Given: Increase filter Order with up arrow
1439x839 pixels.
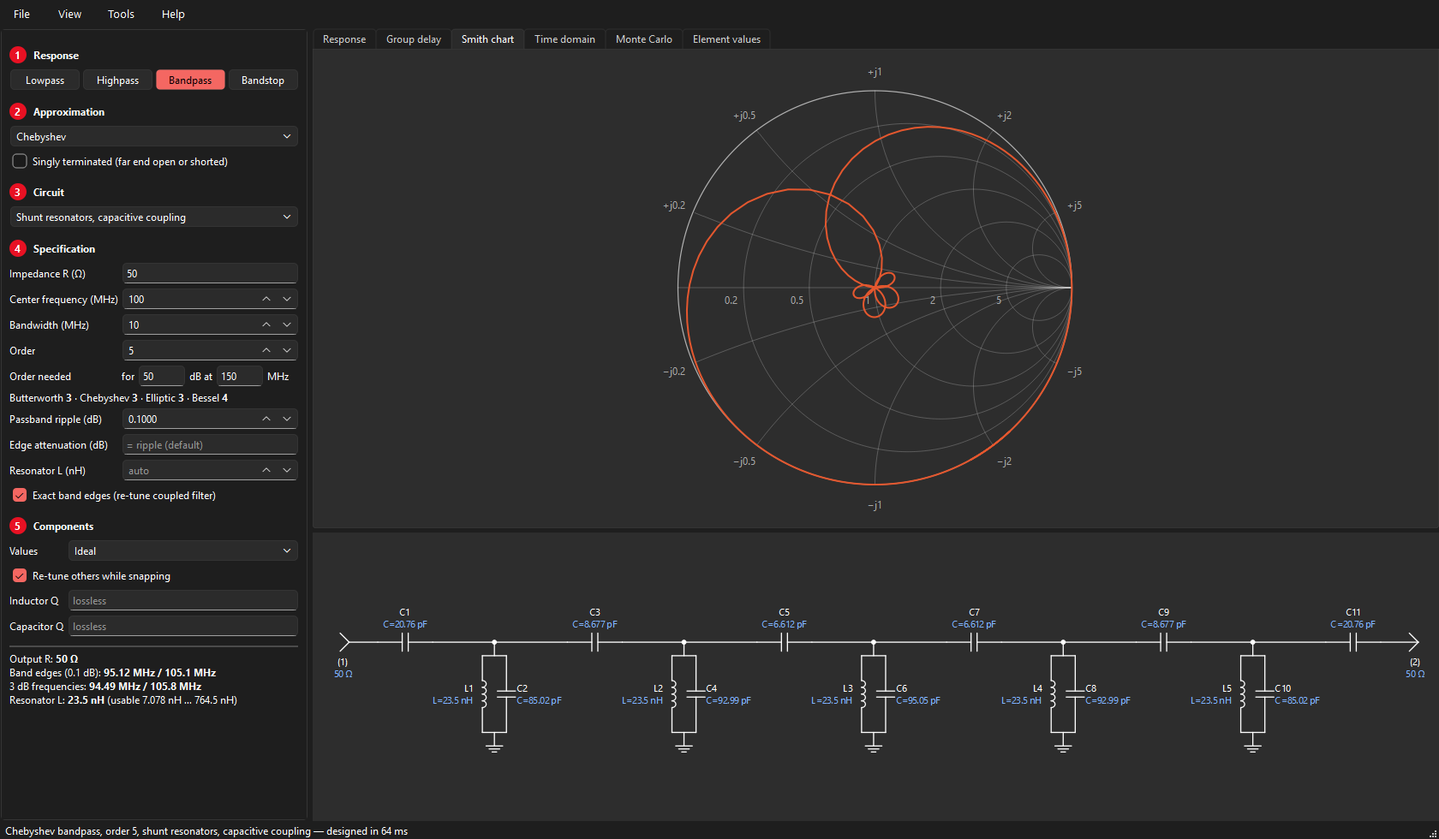Looking at the screenshot, I should tap(266, 350).
